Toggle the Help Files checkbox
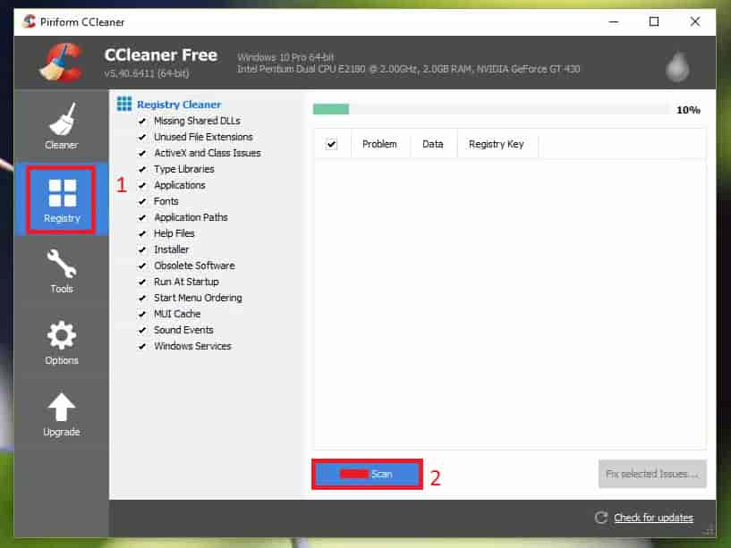731x548 pixels. tap(142, 233)
